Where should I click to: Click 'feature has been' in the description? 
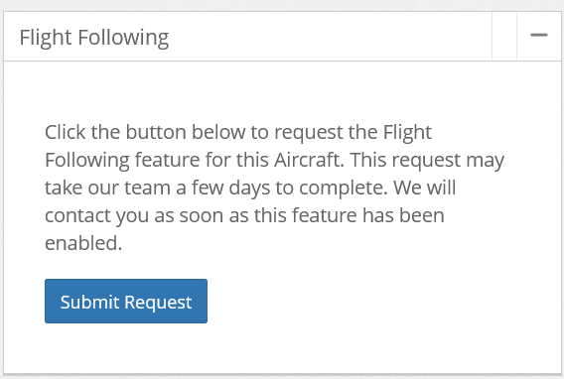tap(368, 215)
